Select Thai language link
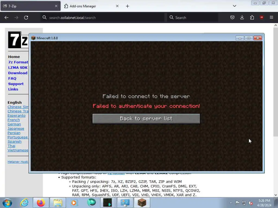The image size is (278, 208). [x=11, y=146]
